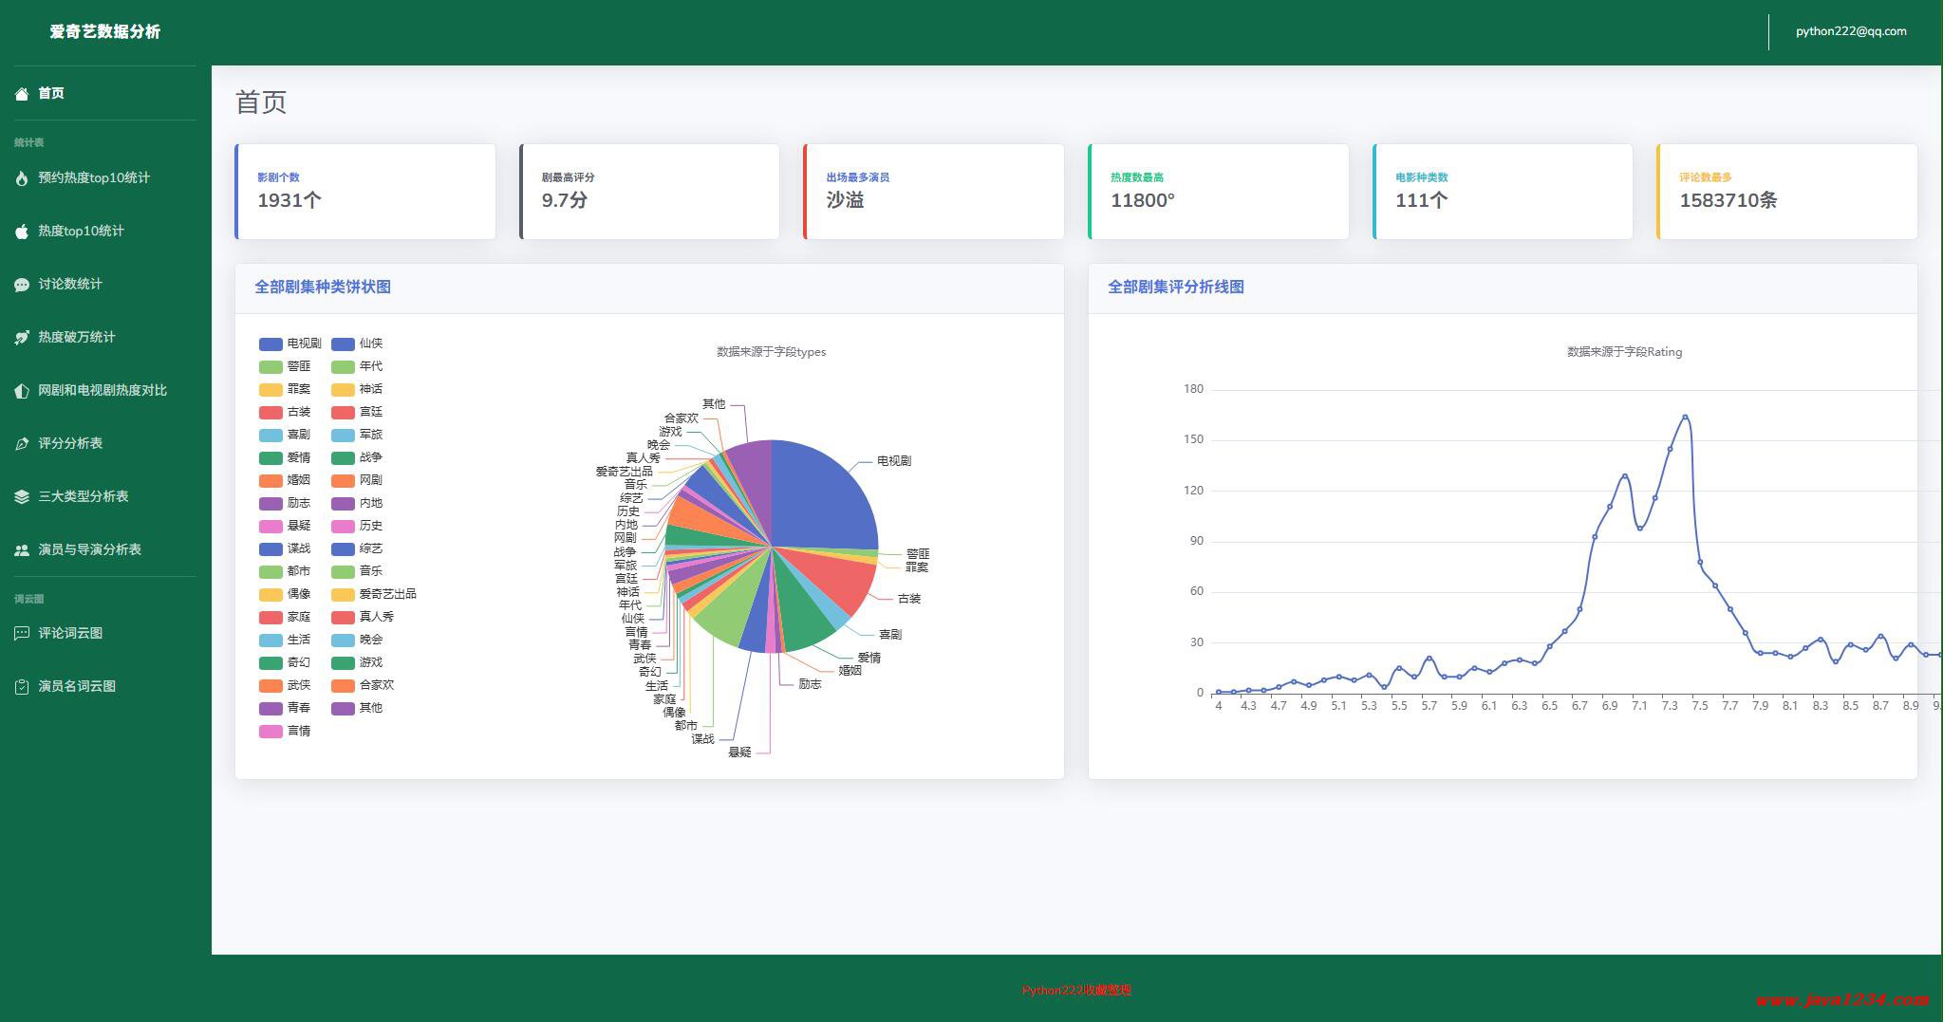Click the clipboard icon for 演员名词云图
This screenshot has width=1943, height=1022.
pyautogui.click(x=22, y=687)
